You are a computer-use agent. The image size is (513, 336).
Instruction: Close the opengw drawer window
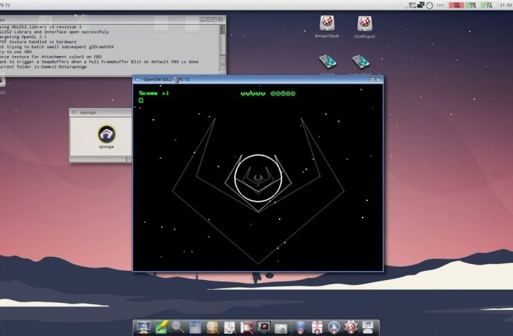coord(74,112)
